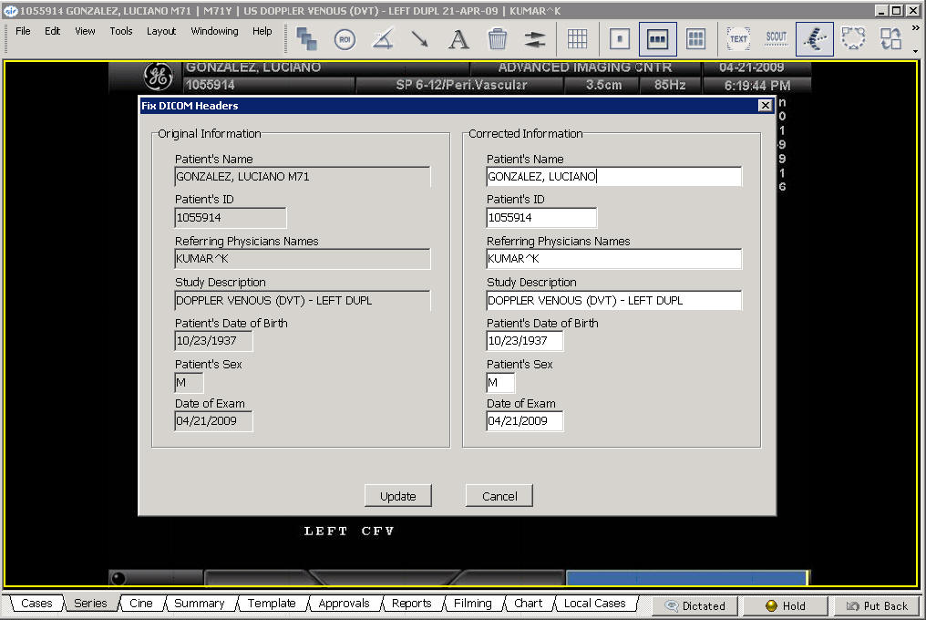The width and height of the screenshot is (926, 620).
Task: Click the grid layout icon
Action: (x=577, y=39)
